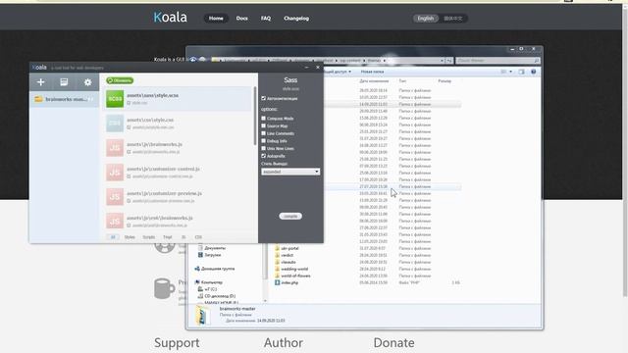This screenshot has width=628, height=353.
Task: Open Koala settings gear icon
Action: [x=87, y=82]
